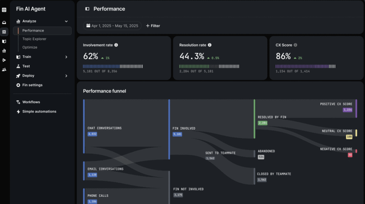
Task: Open the Reports bar chart rail icon
Action: (4, 51)
